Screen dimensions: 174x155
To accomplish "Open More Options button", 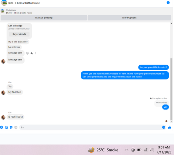I will click(129, 18).
